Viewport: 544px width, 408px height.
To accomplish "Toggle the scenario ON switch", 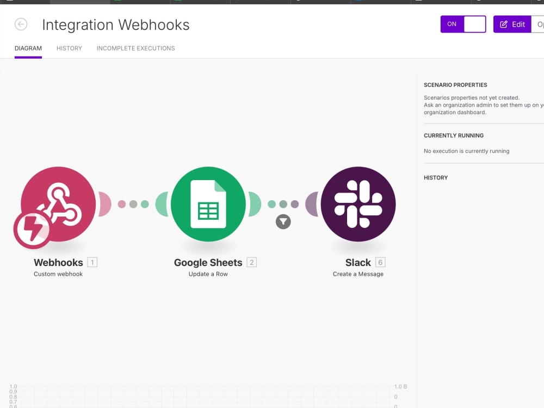I will (463, 24).
